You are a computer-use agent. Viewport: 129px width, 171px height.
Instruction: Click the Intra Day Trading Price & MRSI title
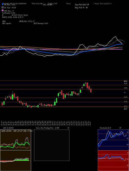(53, 128)
